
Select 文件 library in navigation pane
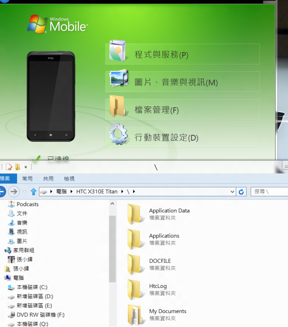[x=22, y=213]
